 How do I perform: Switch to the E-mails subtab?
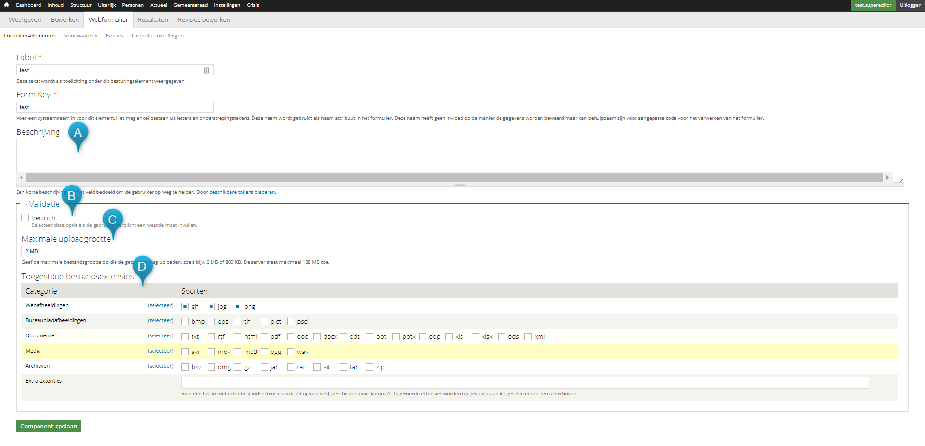point(115,36)
